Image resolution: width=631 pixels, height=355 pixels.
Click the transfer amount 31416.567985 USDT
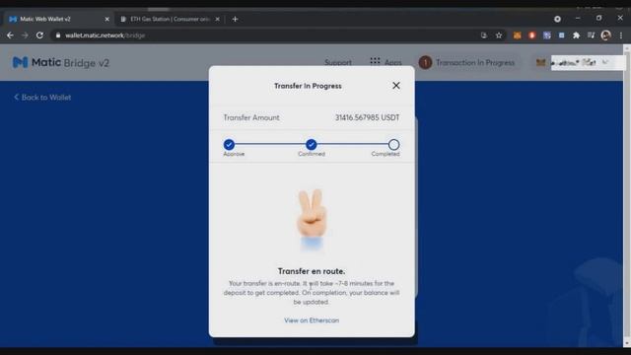click(x=368, y=117)
